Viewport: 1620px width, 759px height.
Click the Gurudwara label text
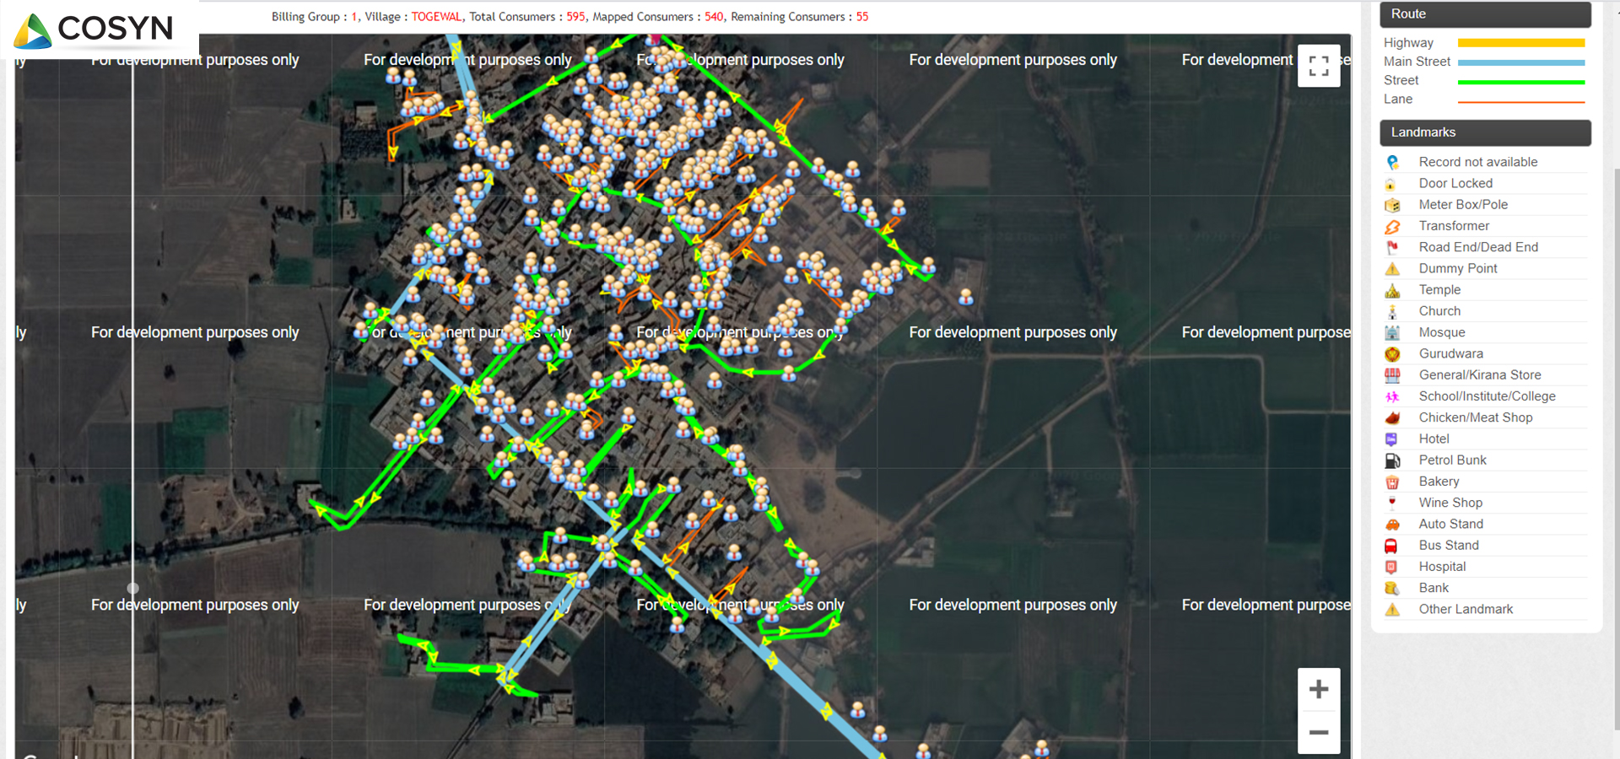(x=1450, y=354)
